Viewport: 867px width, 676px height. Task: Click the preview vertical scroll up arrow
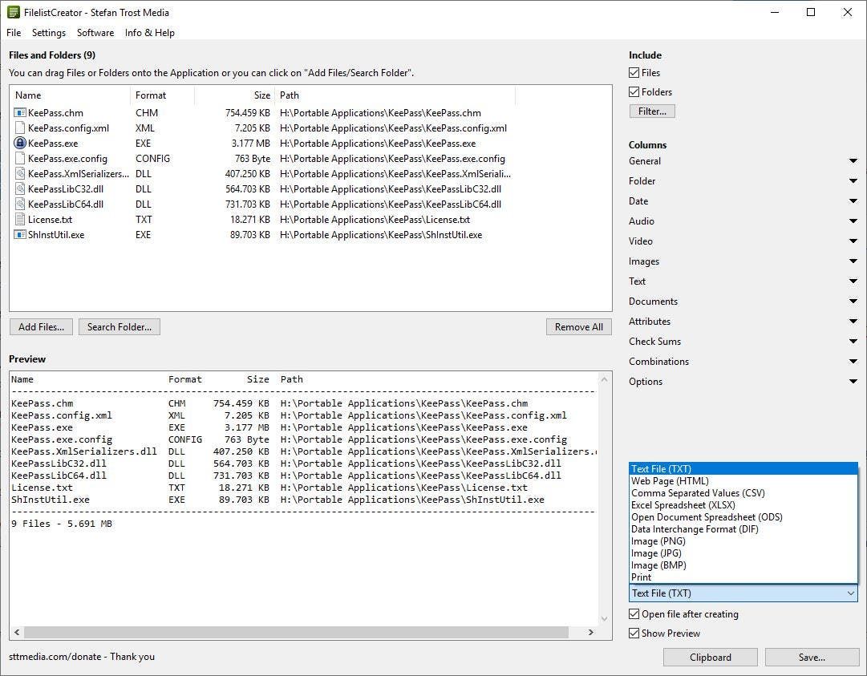coord(604,379)
